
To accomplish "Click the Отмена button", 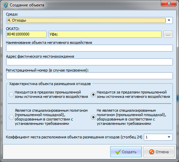I will pos(159,152).
